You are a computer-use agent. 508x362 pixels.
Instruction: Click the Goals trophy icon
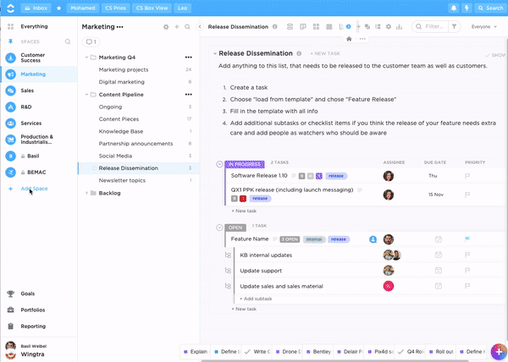click(x=10, y=293)
